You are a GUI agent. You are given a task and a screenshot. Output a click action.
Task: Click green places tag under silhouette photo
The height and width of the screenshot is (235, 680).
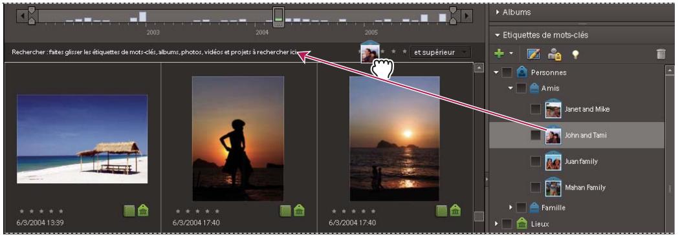click(299, 210)
